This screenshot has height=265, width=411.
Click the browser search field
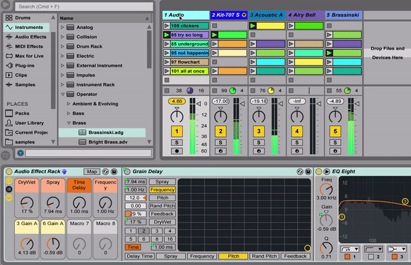pyautogui.click(x=84, y=6)
